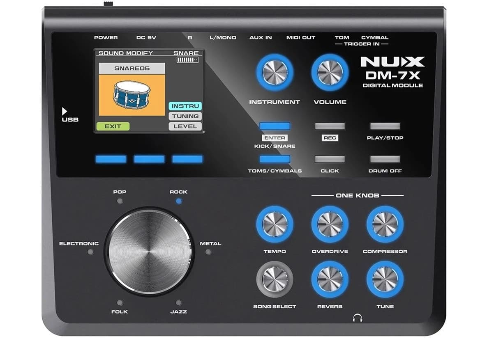Image resolution: width=487 pixels, height=341 pixels.
Task: Flip the power switch on the top edge
Action: point(108,4)
